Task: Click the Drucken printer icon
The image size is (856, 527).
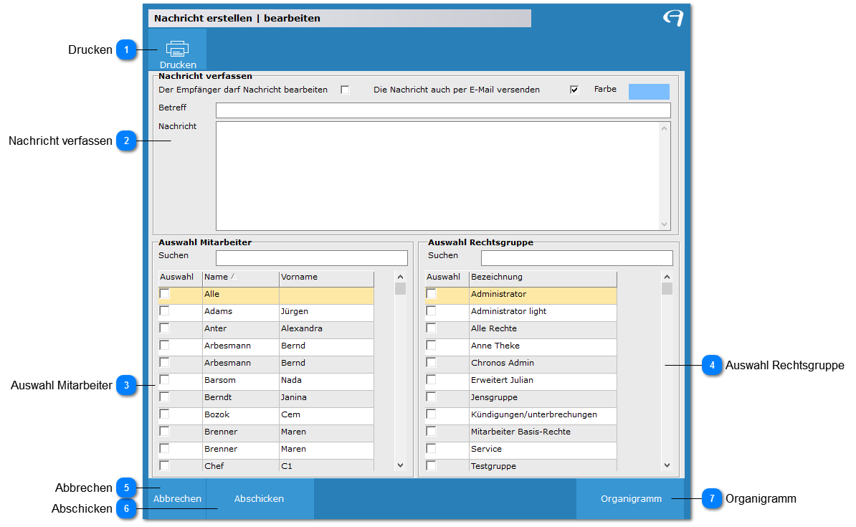Action: coord(177,49)
